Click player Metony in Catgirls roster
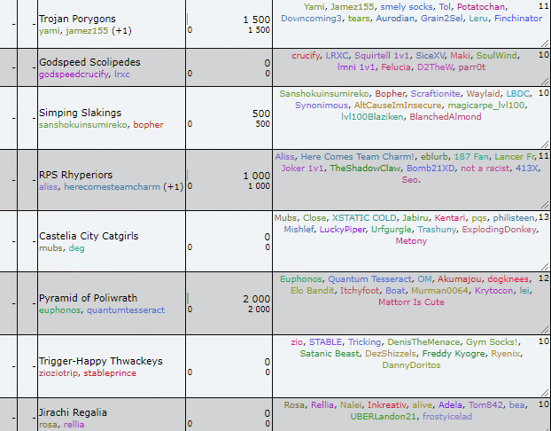 tap(411, 241)
